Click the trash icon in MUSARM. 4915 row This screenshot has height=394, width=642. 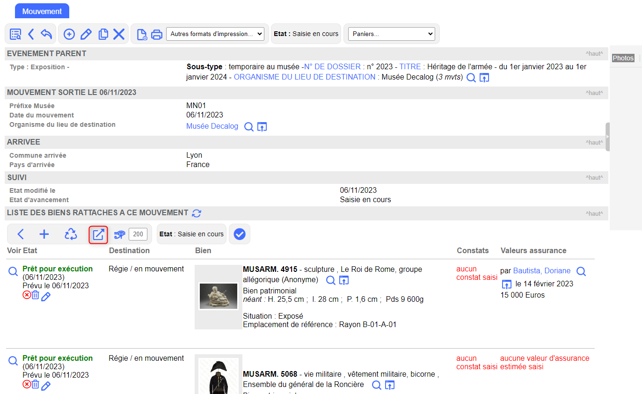[x=35, y=295]
